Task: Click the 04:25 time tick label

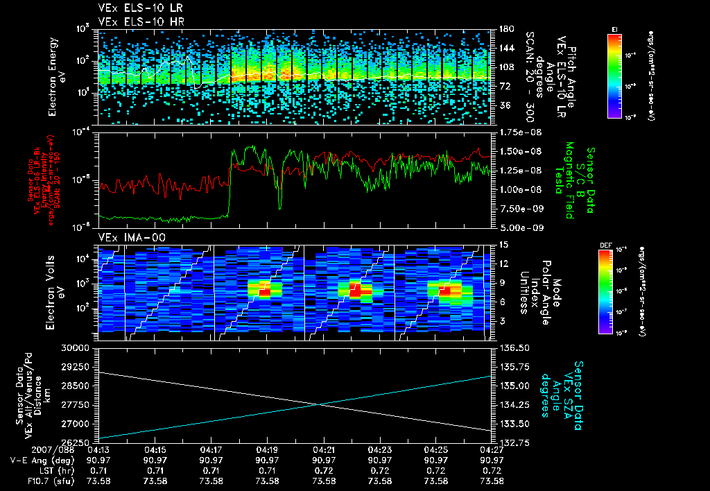Action: tap(435, 450)
